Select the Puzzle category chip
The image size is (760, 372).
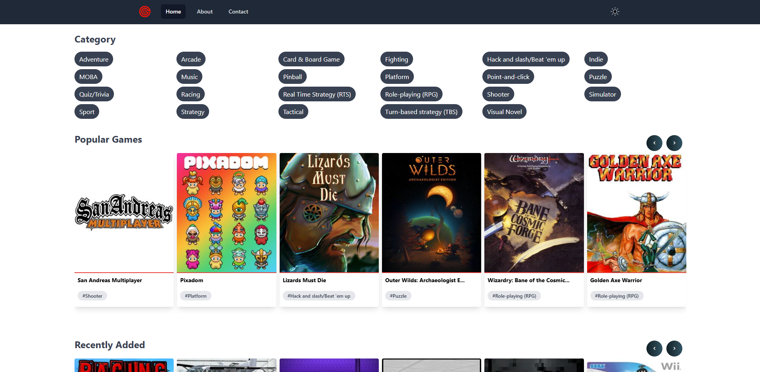pos(598,77)
